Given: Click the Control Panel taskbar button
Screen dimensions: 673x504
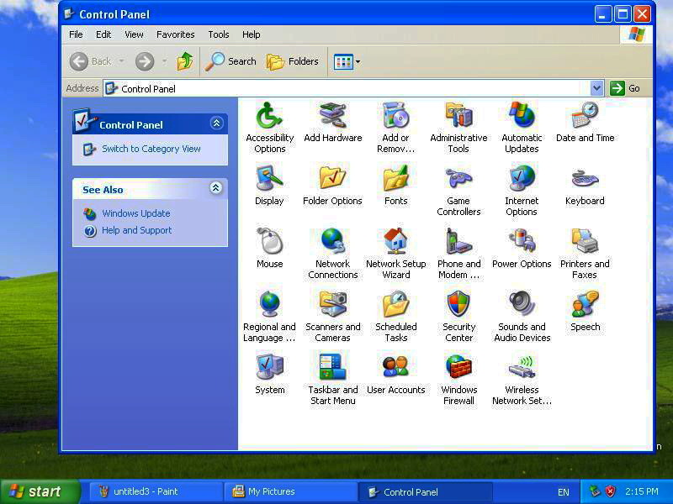Looking at the screenshot, I should pos(425,491).
